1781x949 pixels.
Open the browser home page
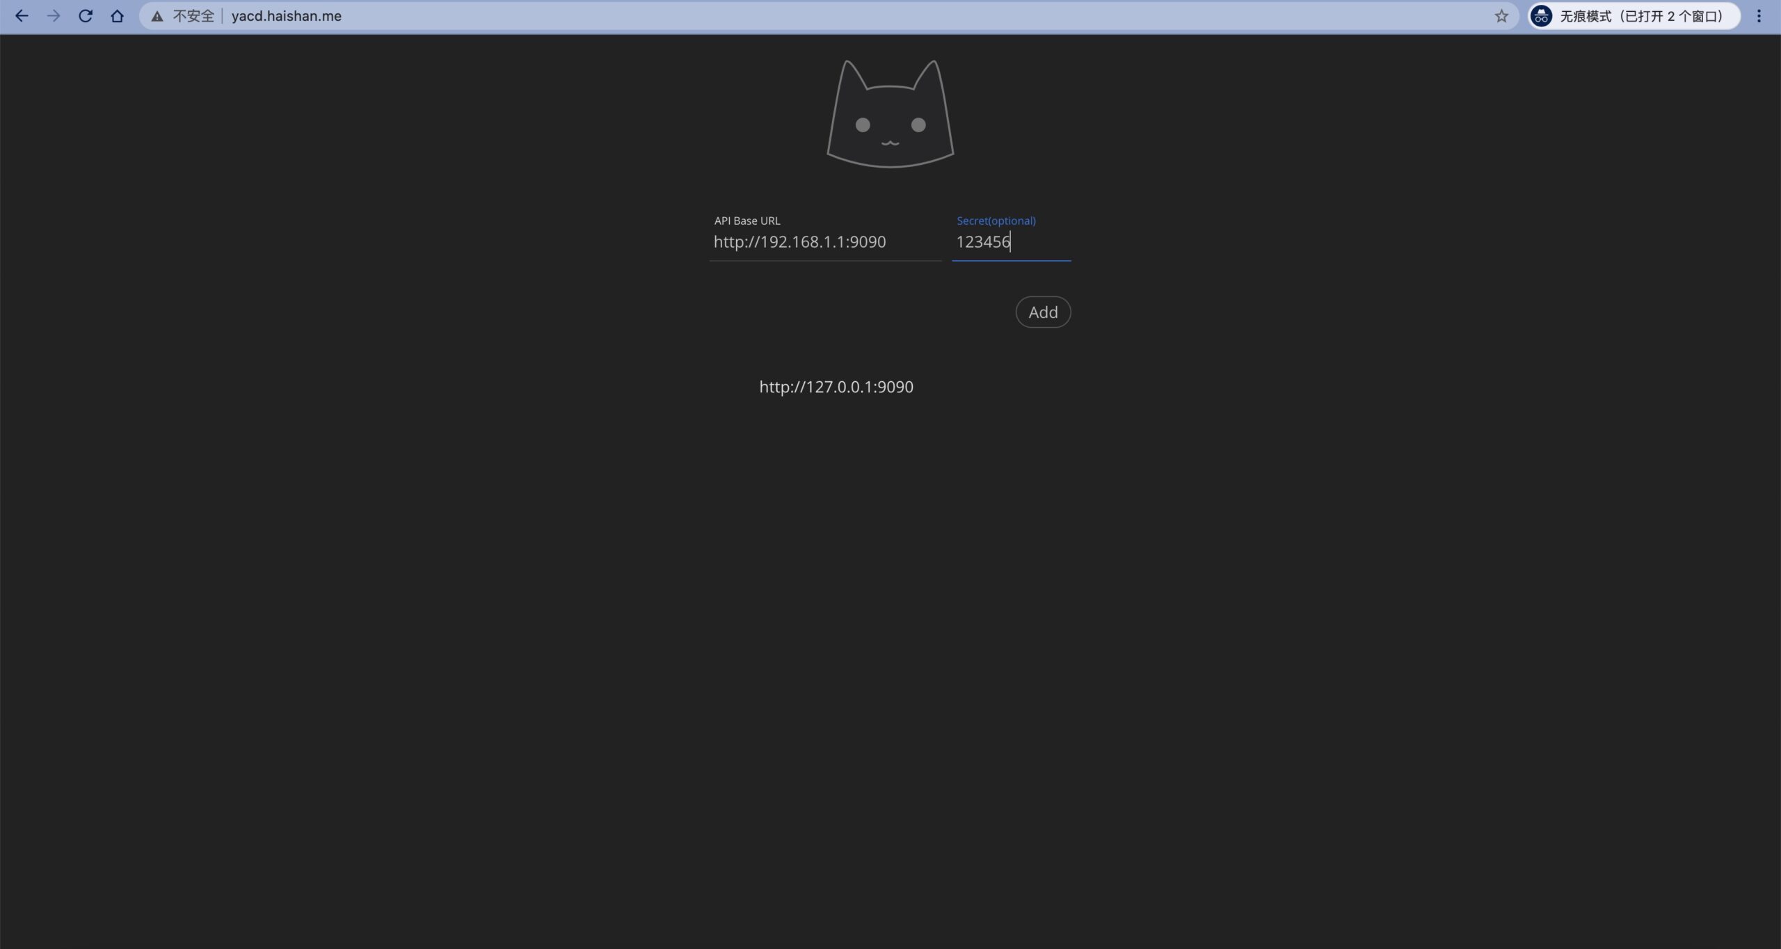(x=117, y=16)
